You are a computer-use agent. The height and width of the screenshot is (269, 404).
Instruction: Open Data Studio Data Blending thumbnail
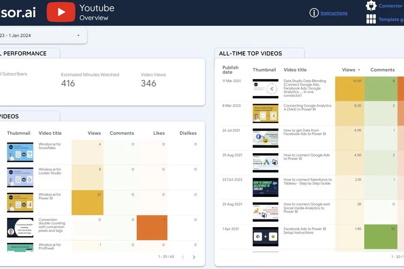coord(265,89)
